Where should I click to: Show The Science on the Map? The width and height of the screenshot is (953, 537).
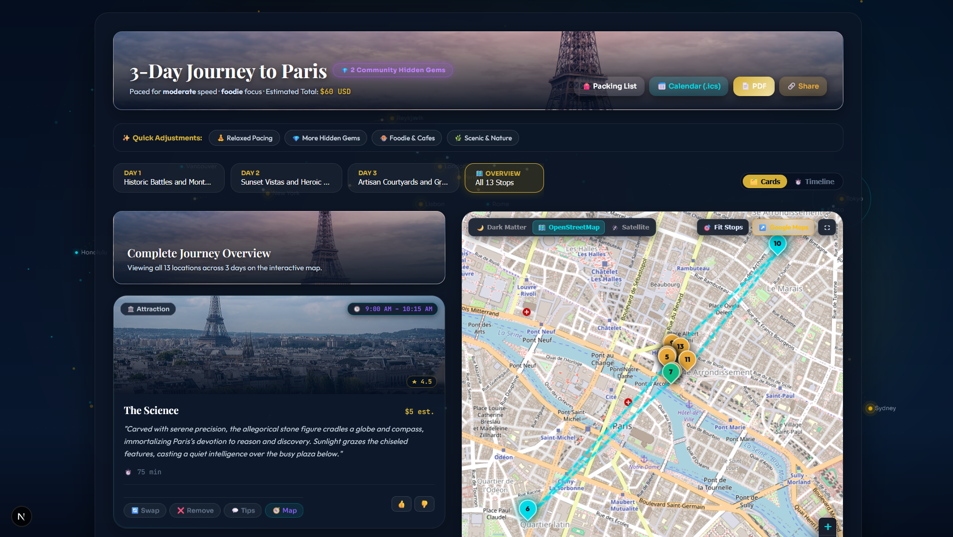(x=284, y=510)
